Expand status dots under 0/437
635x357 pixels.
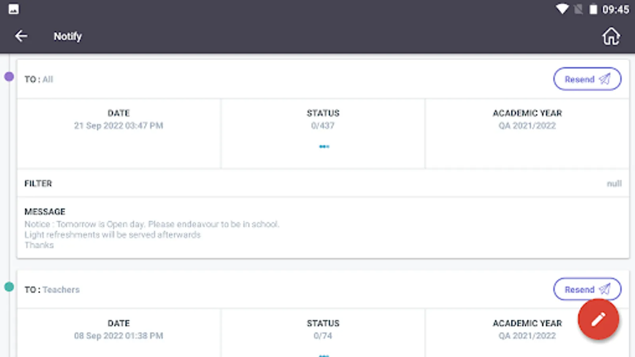[324, 147]
